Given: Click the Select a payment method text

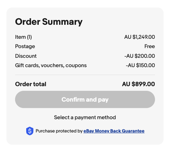Looking at the screenshot, I should point(85,117).
